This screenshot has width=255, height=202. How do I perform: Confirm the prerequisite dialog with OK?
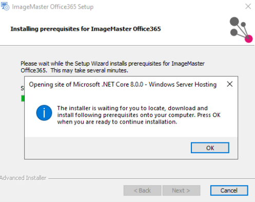point(210,148)
